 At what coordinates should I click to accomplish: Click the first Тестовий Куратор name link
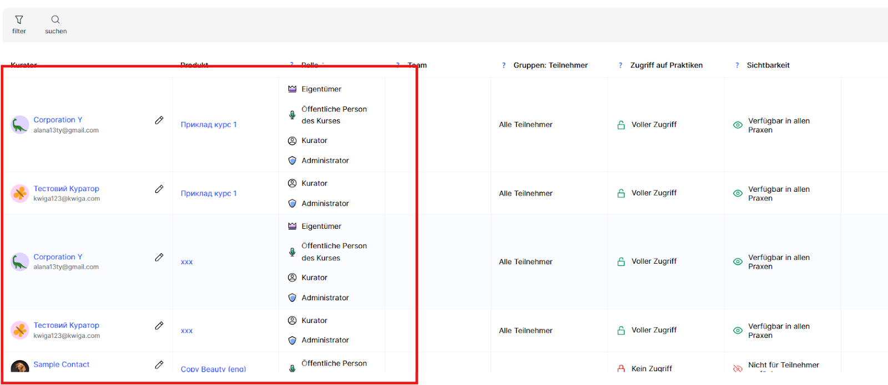tap(66, 189)
